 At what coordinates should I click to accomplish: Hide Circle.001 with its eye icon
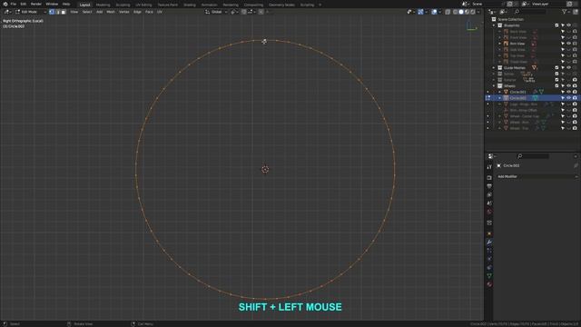(569, 92)
